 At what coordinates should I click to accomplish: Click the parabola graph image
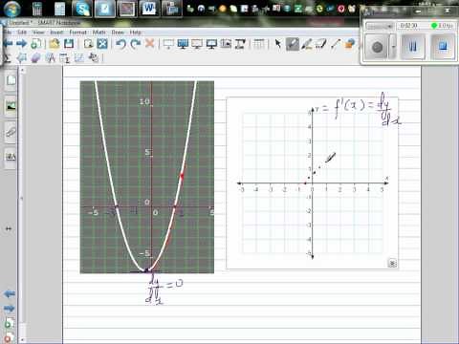147,177
